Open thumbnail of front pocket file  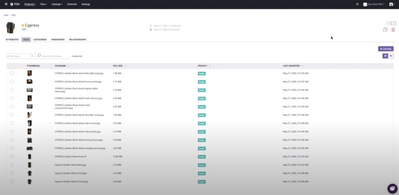coord(30,82)
